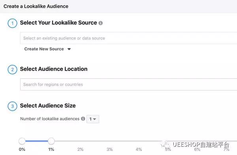Viewport: 237px width, 155px height.
Task: Click the Select Your Lookalike Source heading
Action: point(58,22)
